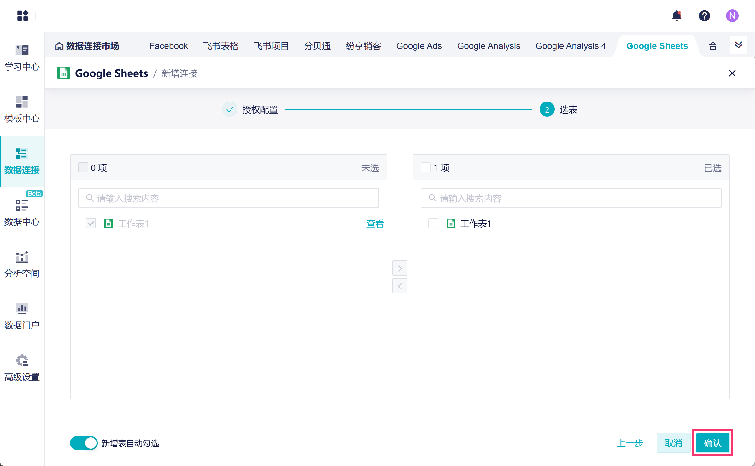Open the user avatar N menu
755x466 pixels.
[x=732, y=16]
